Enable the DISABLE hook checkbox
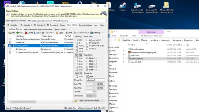 (x=87, y=49)
